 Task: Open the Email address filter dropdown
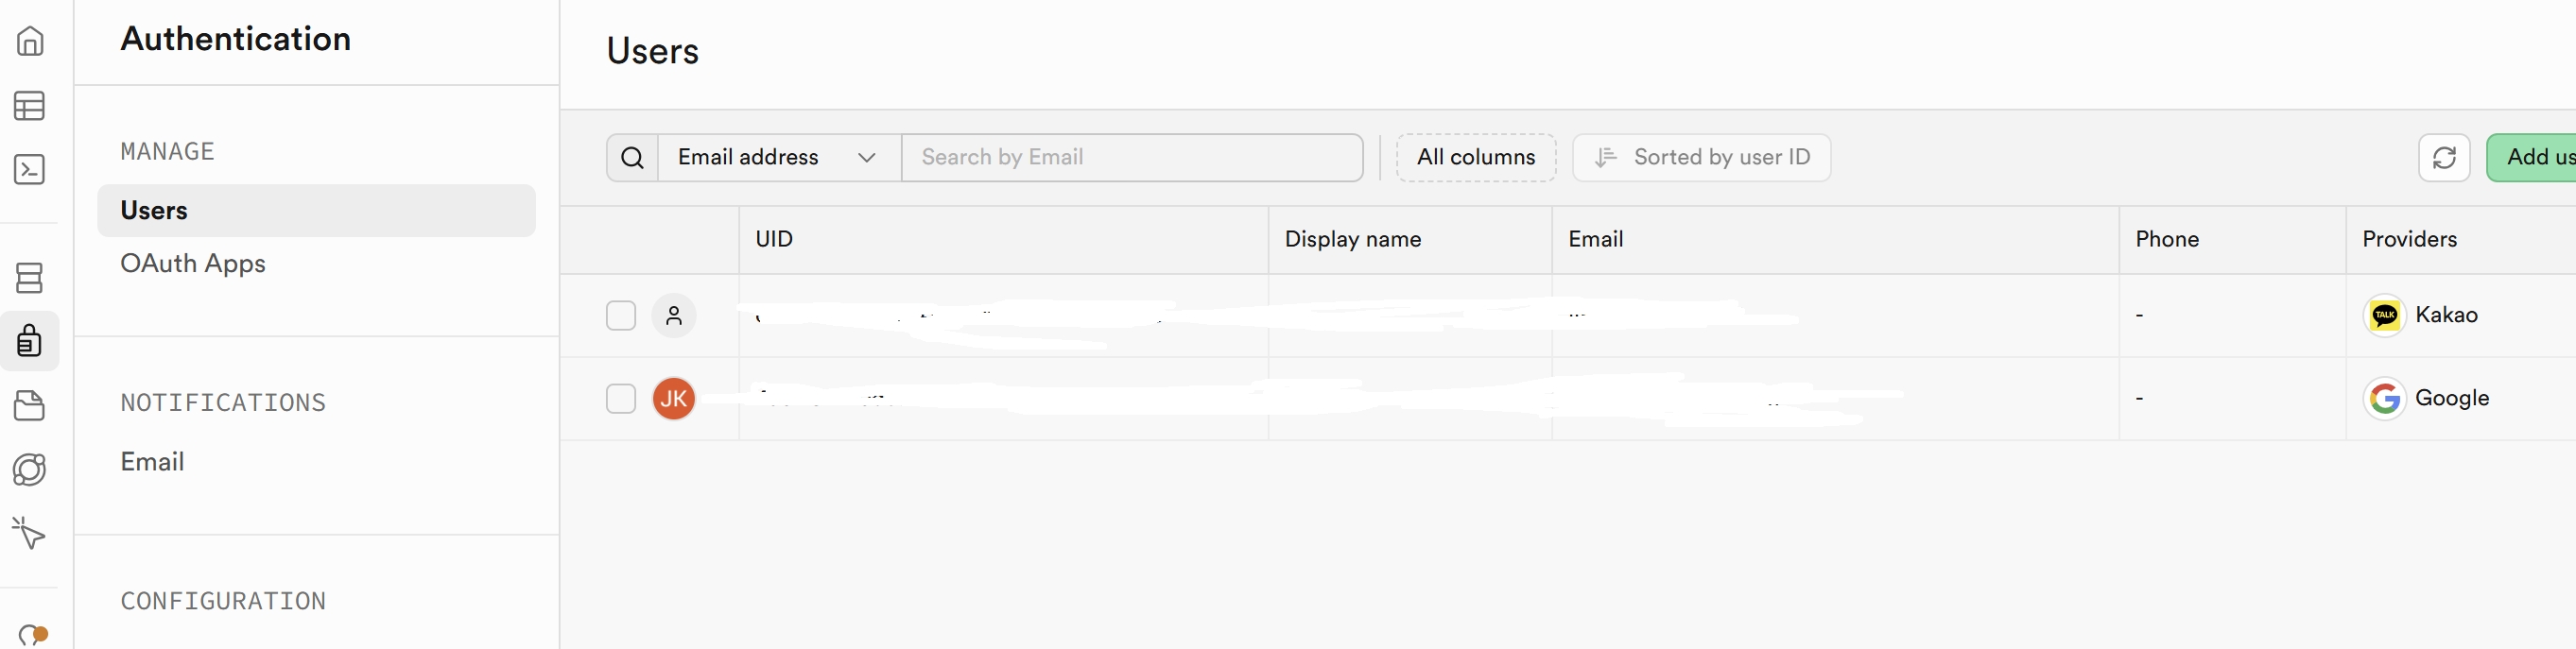[778, 158]
